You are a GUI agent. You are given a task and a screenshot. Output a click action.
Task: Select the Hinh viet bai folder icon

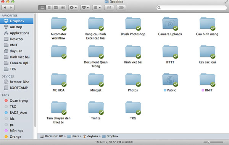(x=133, y=52)
